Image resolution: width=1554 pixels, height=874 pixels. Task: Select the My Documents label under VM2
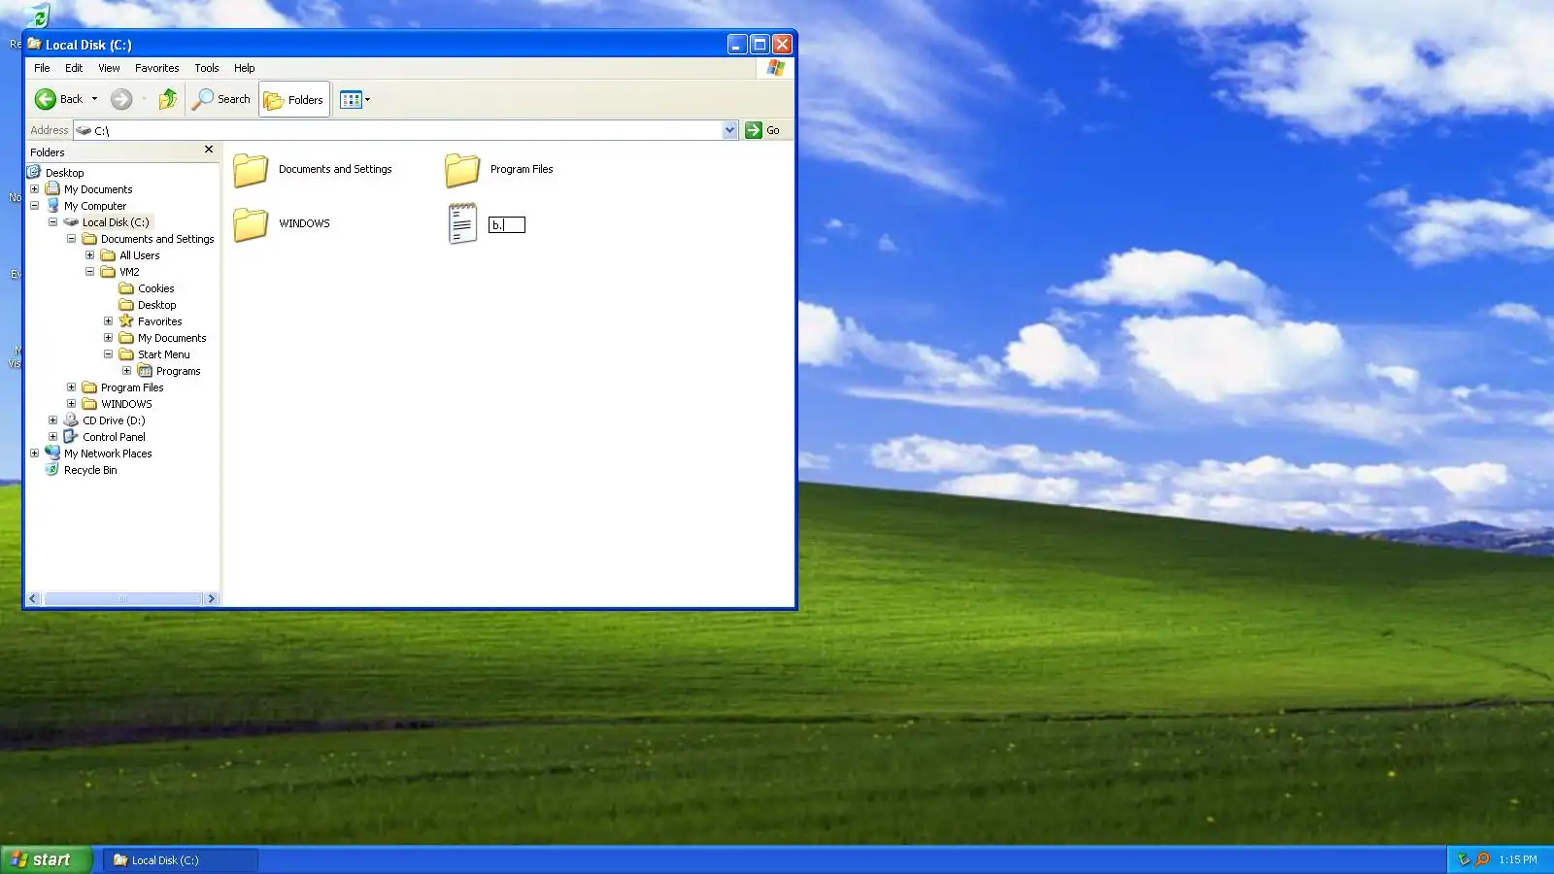172,338
